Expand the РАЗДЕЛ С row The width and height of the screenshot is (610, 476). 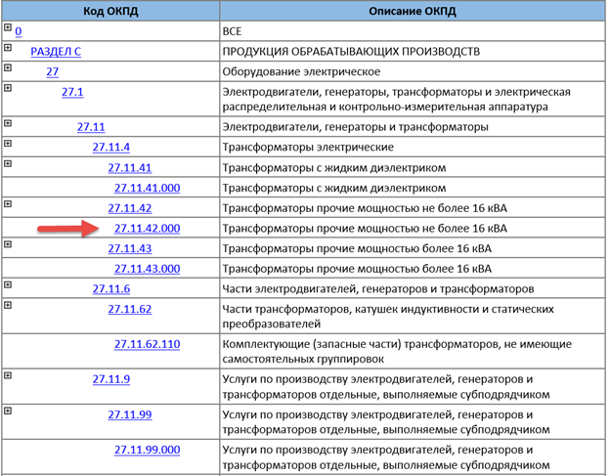pyautogui.click(x=8, y=48)
